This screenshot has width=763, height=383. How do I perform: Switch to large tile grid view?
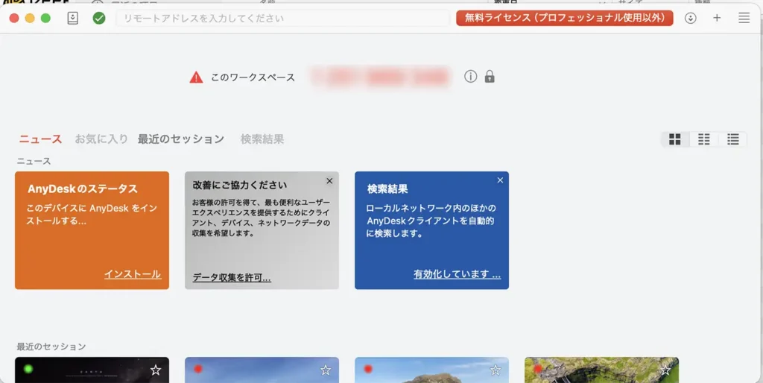click(675, 139)
